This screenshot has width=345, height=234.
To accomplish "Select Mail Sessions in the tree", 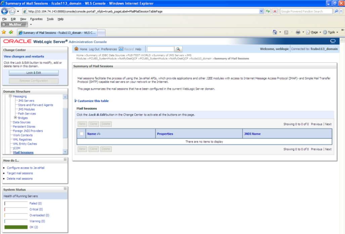I will coord(23,152).
